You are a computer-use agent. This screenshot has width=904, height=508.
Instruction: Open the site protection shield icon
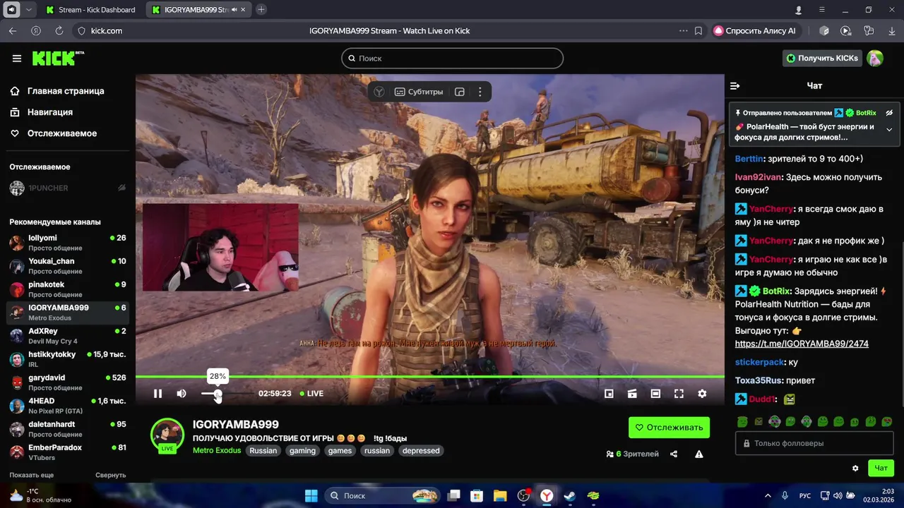pos(81,31)
